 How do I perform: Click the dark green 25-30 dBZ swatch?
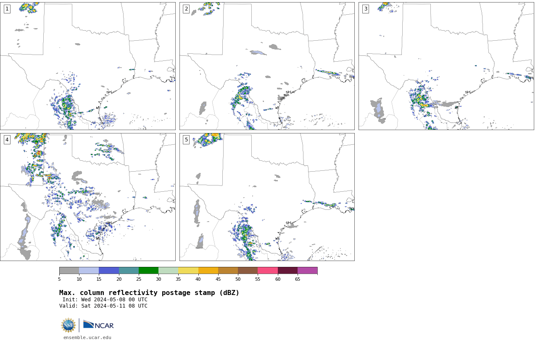148,270
